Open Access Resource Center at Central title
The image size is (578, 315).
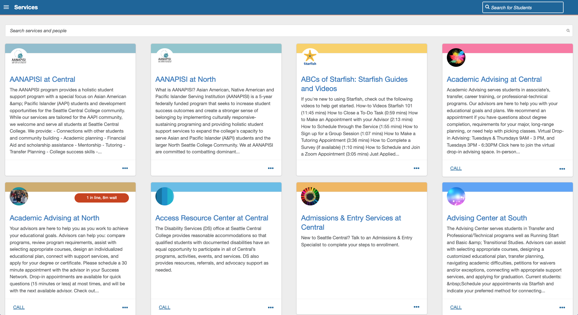(x=212, y=218)
